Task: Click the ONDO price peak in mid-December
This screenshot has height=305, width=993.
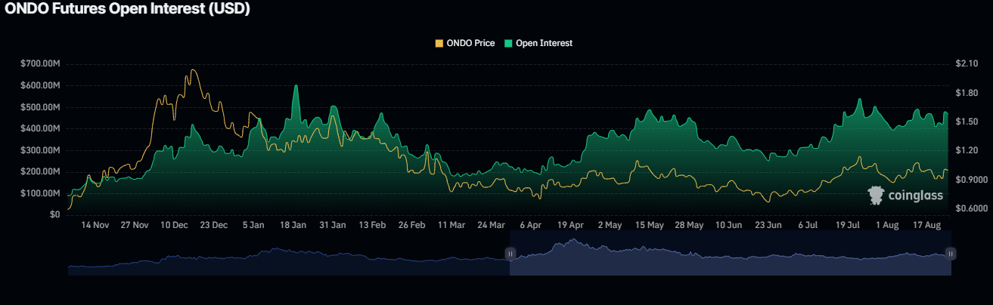Action: coord(193,70)
